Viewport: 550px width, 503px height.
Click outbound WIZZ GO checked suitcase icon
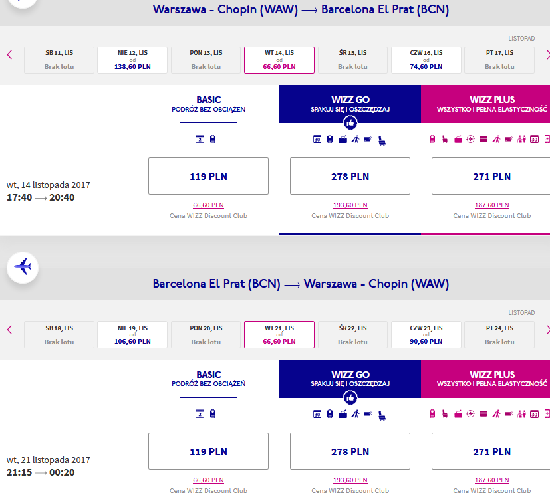pos(343,139)
